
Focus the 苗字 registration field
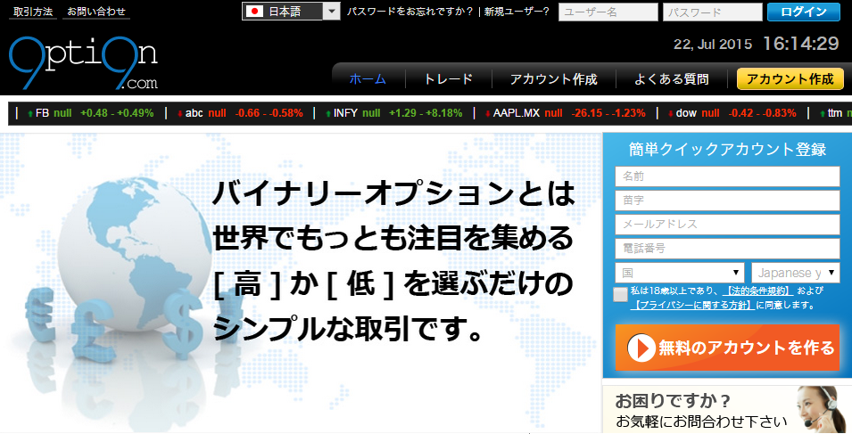728,201
